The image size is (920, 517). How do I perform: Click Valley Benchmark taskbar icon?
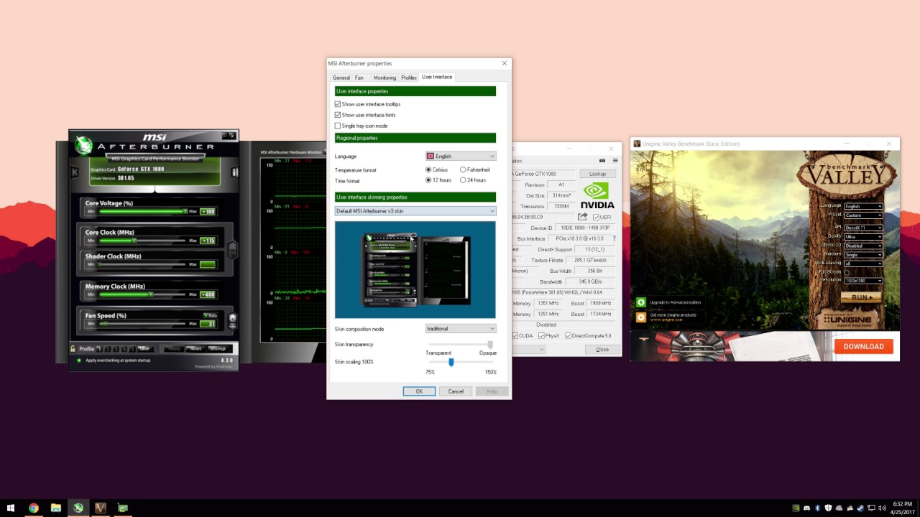[101, 508]
